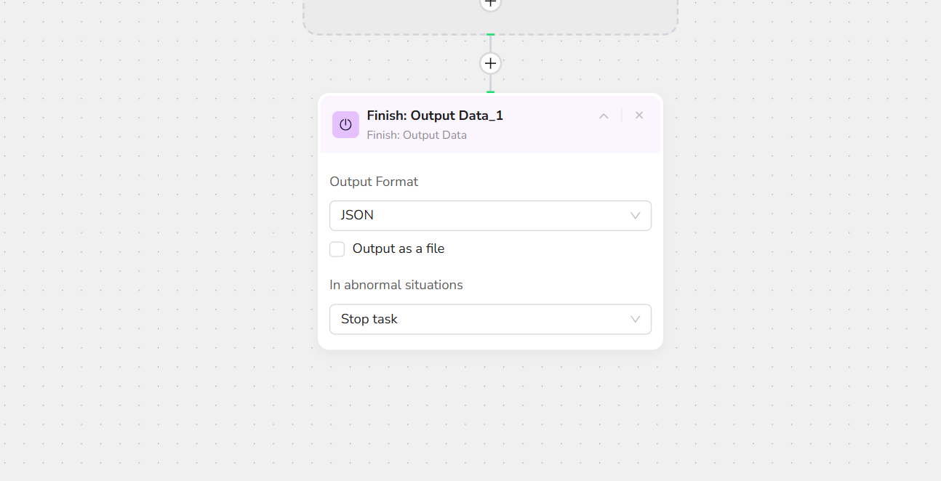Image resolution: width=941 pixels, height=481 pixels.
Task: Enable the Output as a file checkbox
Action: click(337, 249)
